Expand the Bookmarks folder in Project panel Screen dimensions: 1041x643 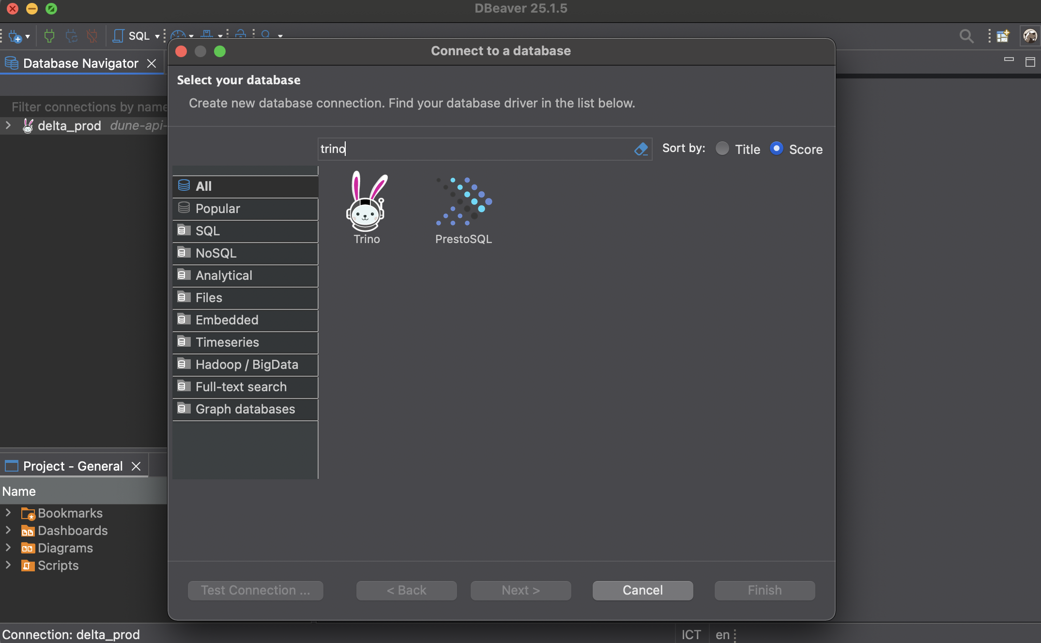click(8, 513)
